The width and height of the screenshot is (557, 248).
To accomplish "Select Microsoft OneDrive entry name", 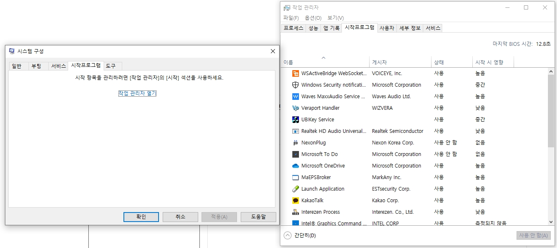I will pos(323,166).
